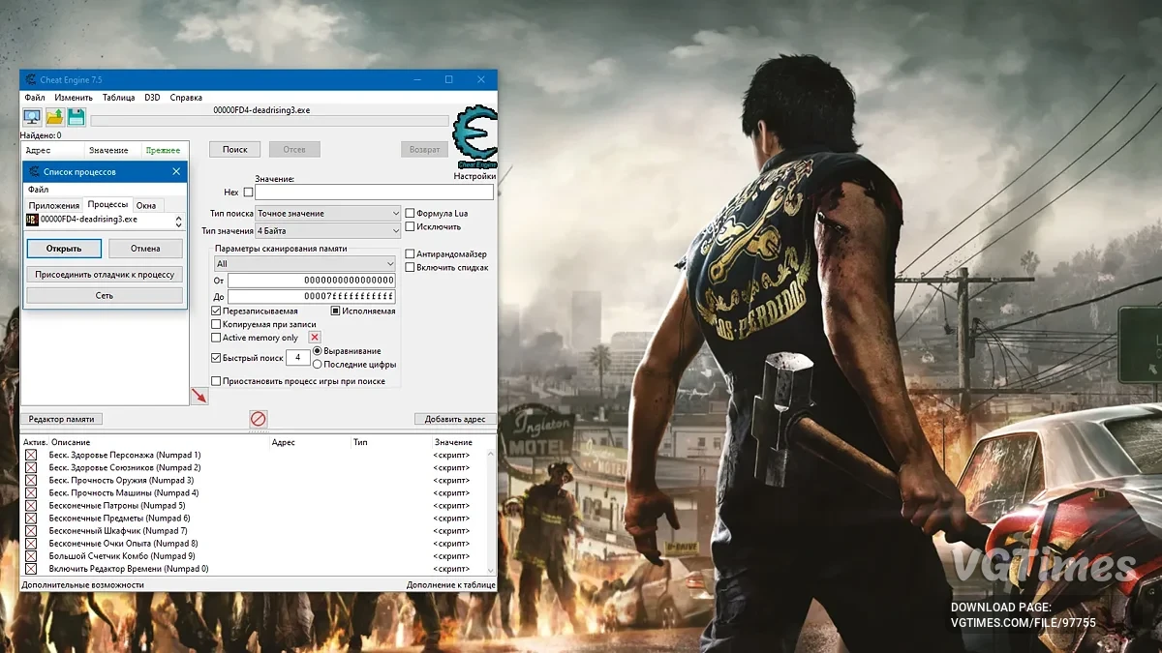Click the Значение input field
1162x653 pixels.
[x=374, y=193]
